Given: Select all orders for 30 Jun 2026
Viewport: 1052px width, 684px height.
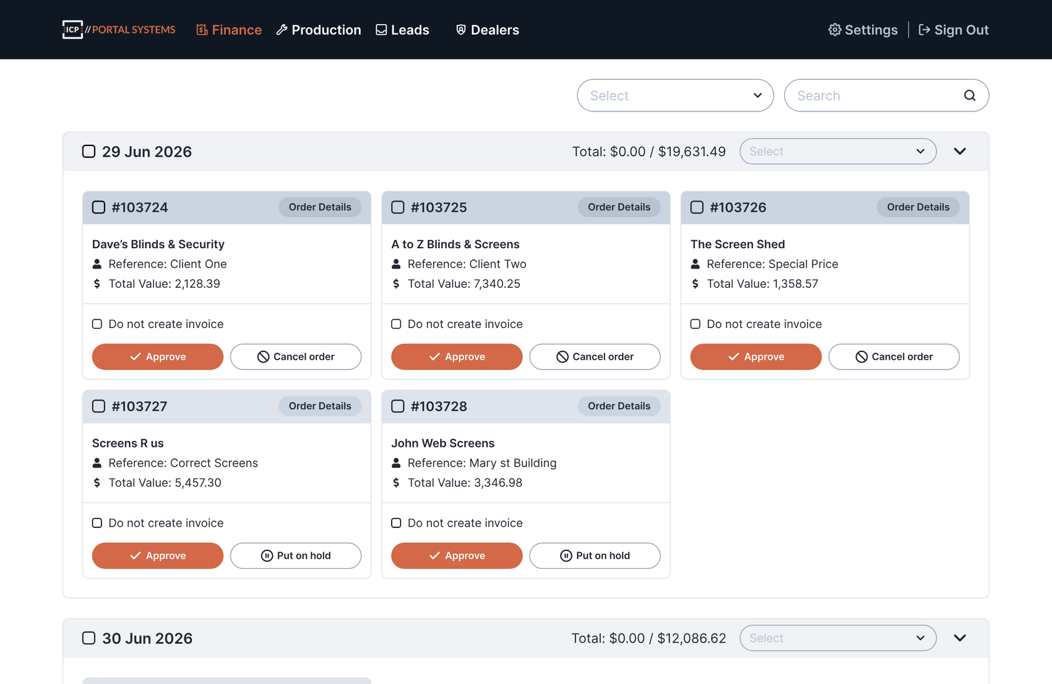Looking at the screenshot, I should pos(88,638).
